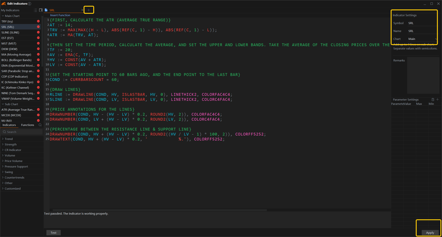Toggle the side panel layout icon
Screen dimensions: 442x237
41,10
